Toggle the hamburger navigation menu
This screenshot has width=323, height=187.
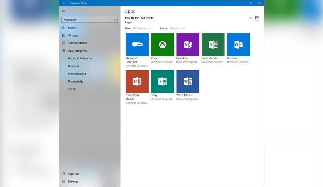(x=64, y=11)
